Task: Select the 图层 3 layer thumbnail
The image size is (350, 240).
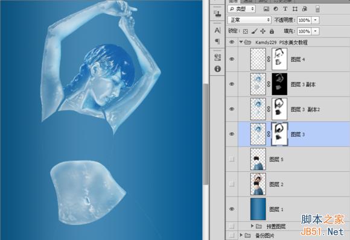Action: tap(258, 134)
